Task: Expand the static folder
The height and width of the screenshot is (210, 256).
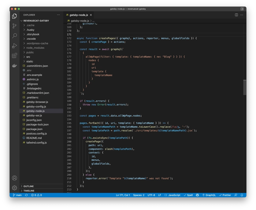Action: pos(41,61)
